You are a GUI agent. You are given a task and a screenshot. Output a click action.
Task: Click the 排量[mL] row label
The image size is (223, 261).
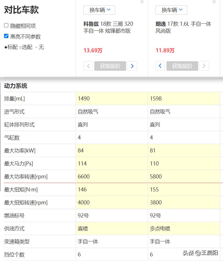click(14, 98)
